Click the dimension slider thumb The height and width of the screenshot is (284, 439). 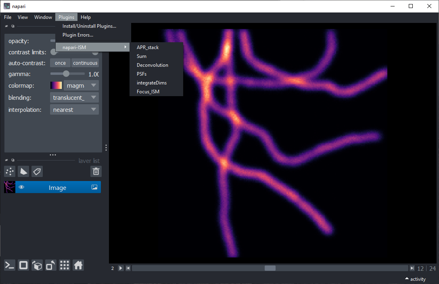[270, 268]
